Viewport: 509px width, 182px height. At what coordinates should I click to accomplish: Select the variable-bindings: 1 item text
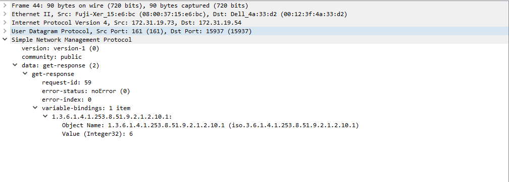tap(86, 108)
